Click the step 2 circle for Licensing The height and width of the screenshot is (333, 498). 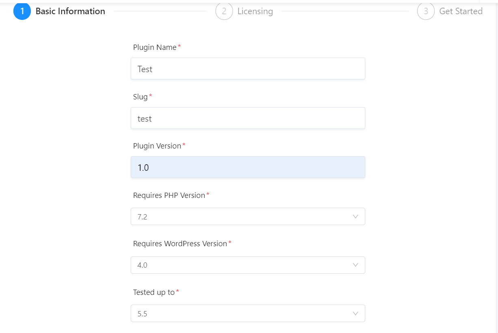point(224,11)
